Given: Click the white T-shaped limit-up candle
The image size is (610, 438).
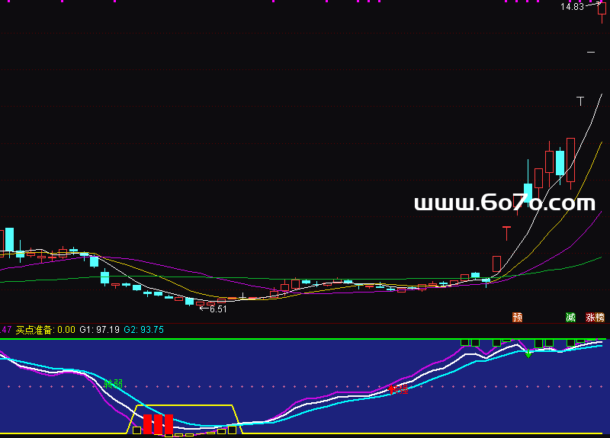Looking at the screenshot, I should pyautogui.click(x=580, y=101).
